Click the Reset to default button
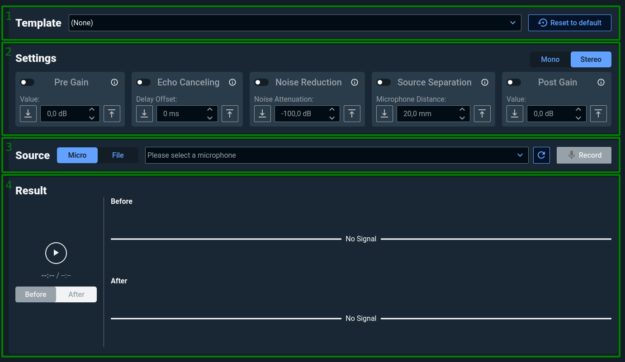 (569, 23)
